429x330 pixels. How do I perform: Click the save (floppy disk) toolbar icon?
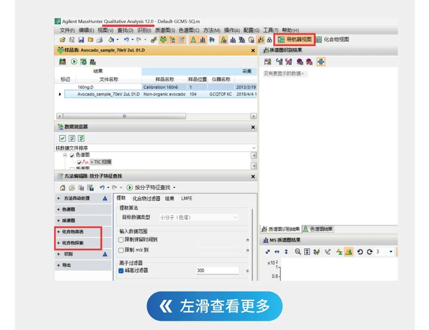(x=81, y=40)
